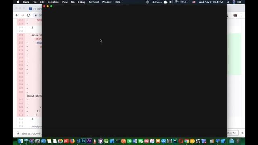
Task: Click the Chrome browser forward arrow
Action: click(x=23, y=15)
